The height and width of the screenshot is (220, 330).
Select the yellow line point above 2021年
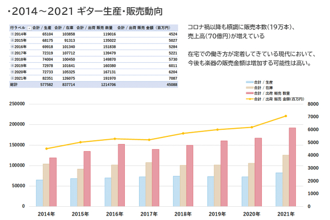(285, 116)
